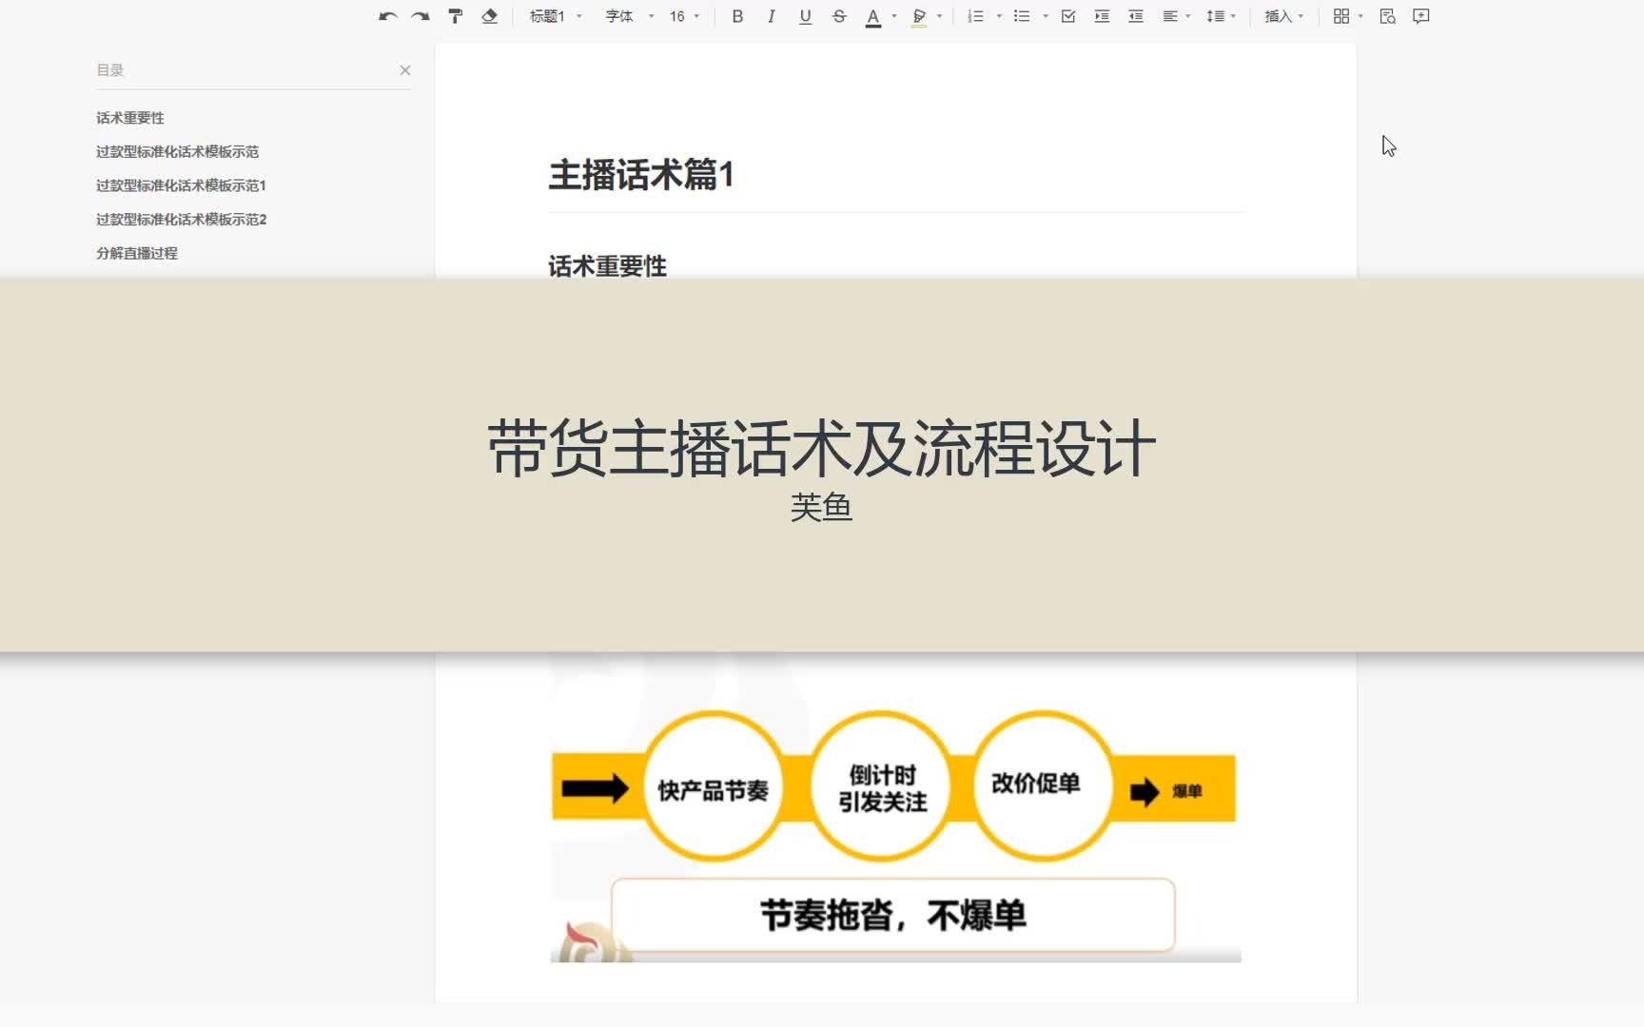Image resolution: width=1644 pixels, height=1027 pixels.
Task: Jump to 话术重要性 in the outline
Action: 130,118
